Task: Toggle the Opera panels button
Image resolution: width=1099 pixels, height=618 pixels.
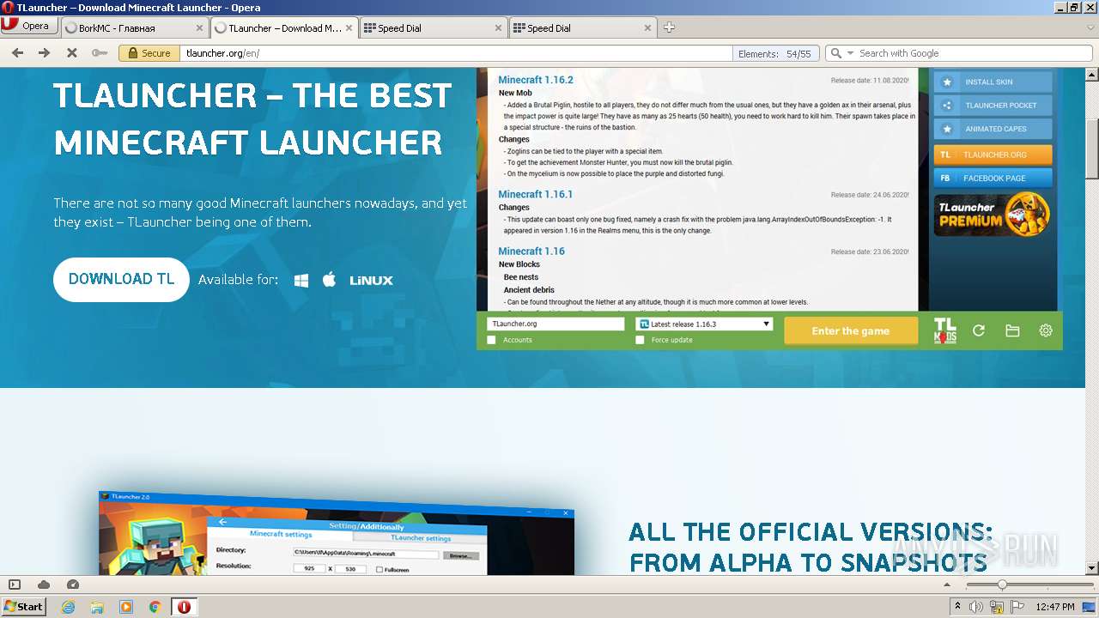Action: (15, 585)
